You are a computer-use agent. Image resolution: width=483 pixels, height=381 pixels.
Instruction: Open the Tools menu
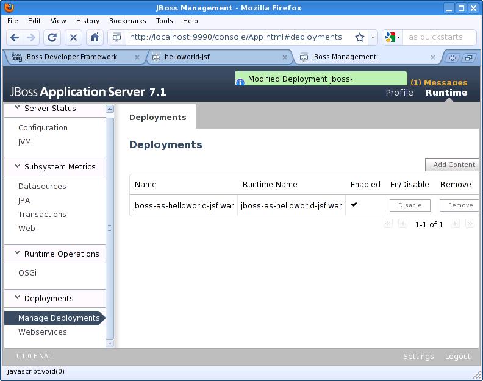[x=164, y=21]
